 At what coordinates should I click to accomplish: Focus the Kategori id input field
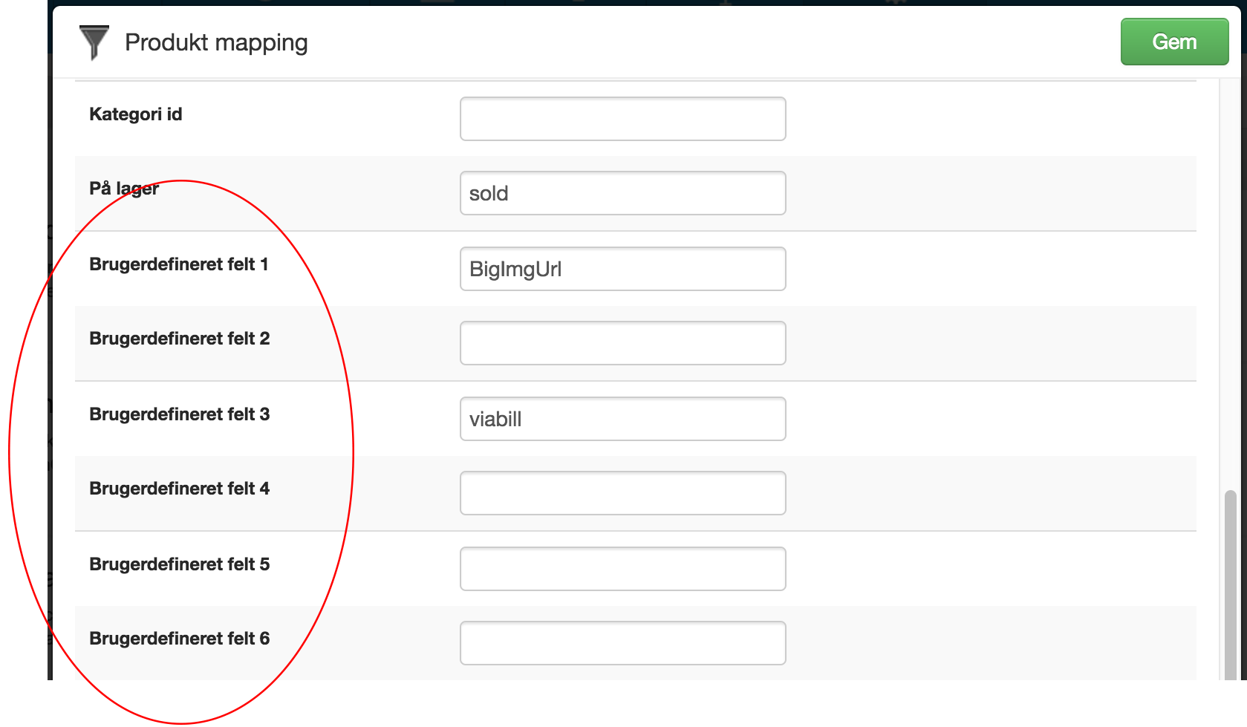point(622,119)
